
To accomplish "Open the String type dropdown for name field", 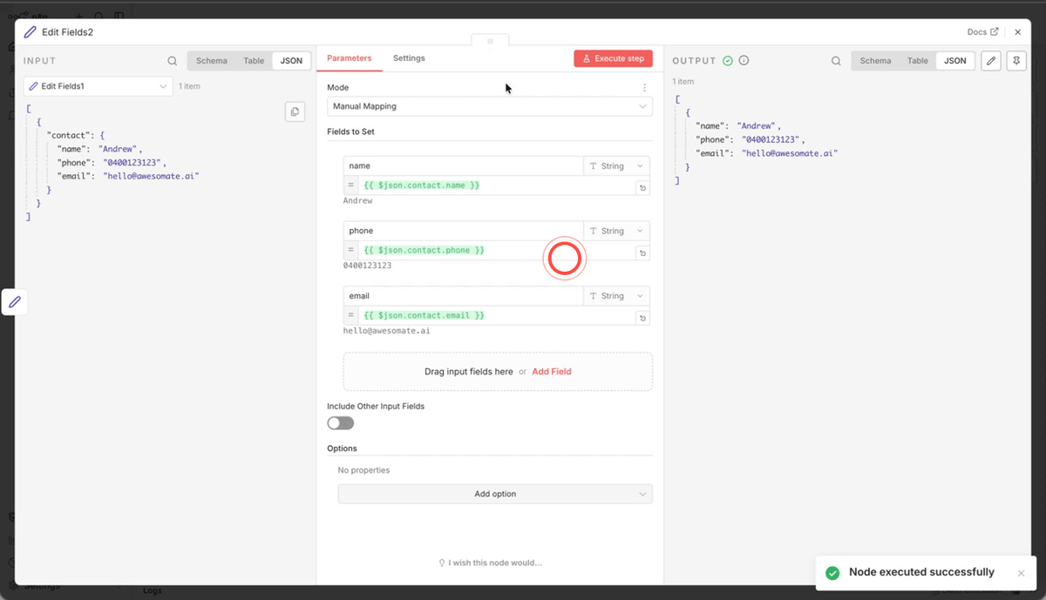I will pos(616,165).
